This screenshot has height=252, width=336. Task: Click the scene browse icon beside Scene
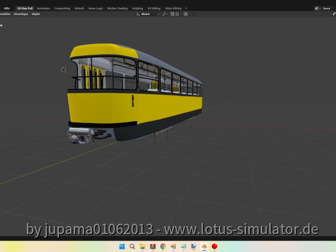[317, 8]
